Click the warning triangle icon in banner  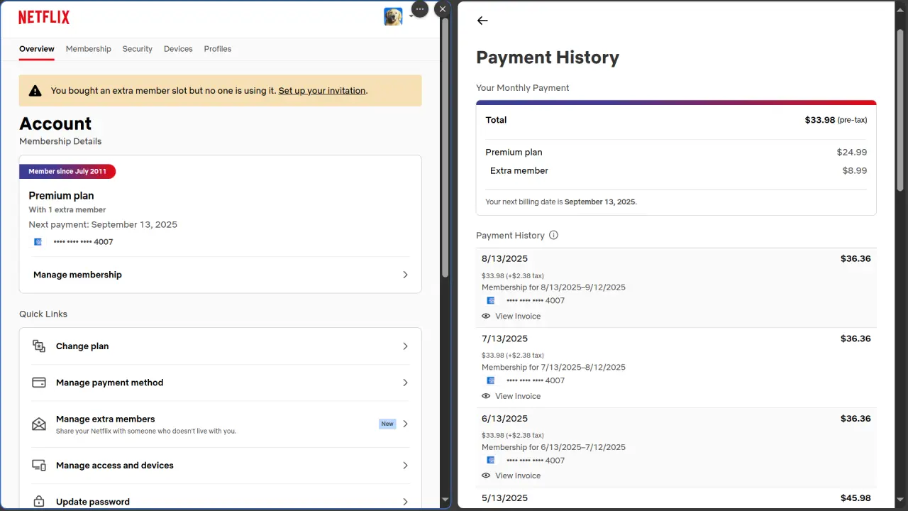[x=35, y=91]
